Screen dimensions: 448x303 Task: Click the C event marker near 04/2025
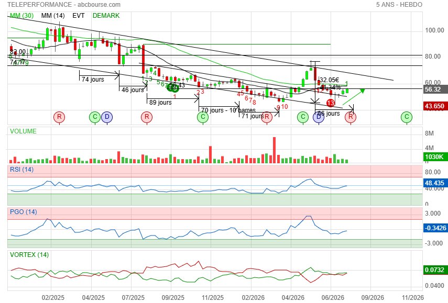[x=95, y=117]
